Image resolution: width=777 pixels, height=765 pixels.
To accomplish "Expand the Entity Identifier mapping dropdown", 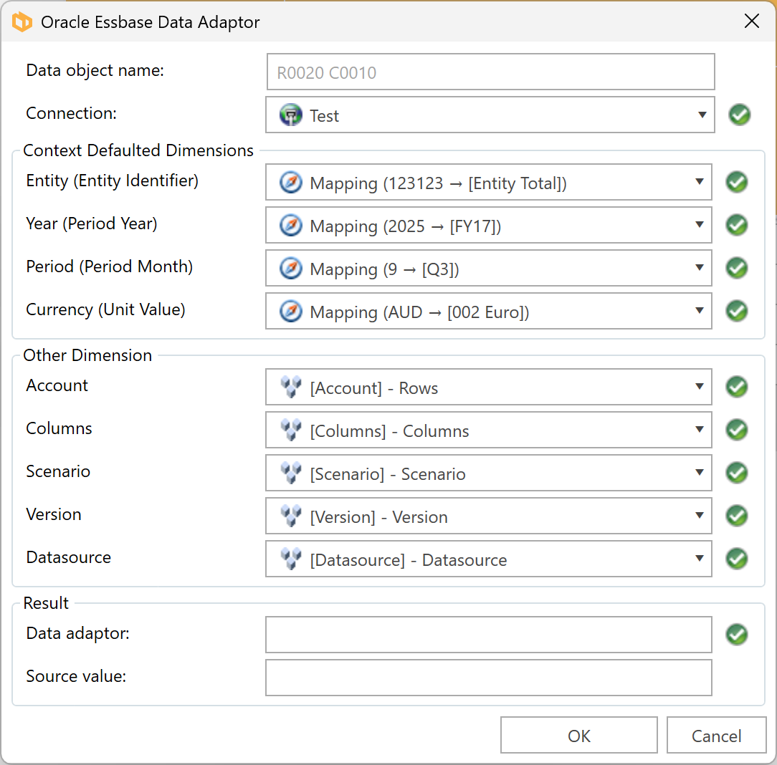I will 699,182.
